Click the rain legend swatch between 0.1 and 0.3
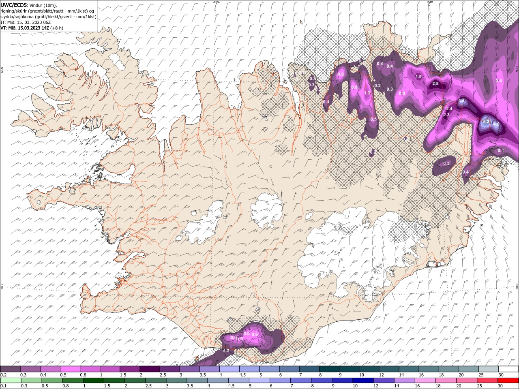Viewport: 519px width, 389px height. (11, 380)
